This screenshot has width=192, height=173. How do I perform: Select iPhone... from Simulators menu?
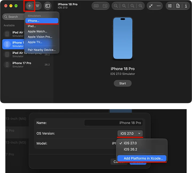[42, 21]
